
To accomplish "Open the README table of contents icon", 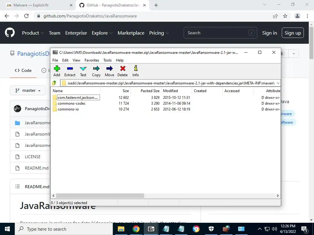I will click(17, 186).
